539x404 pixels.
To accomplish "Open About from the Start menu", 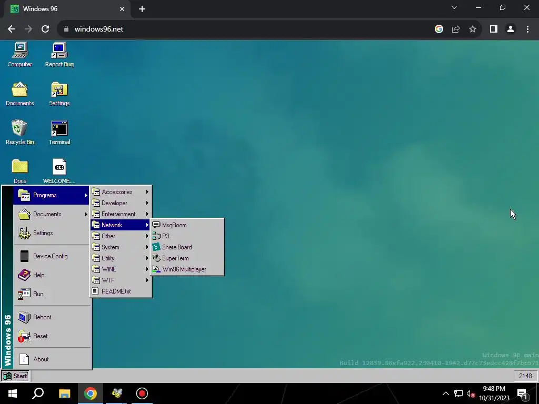I will pyautogui.click(x=52, y=359).
